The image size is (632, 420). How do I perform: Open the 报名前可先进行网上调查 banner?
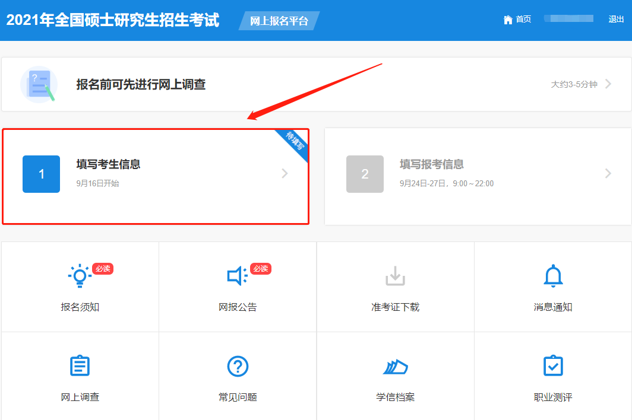(141, 84)
